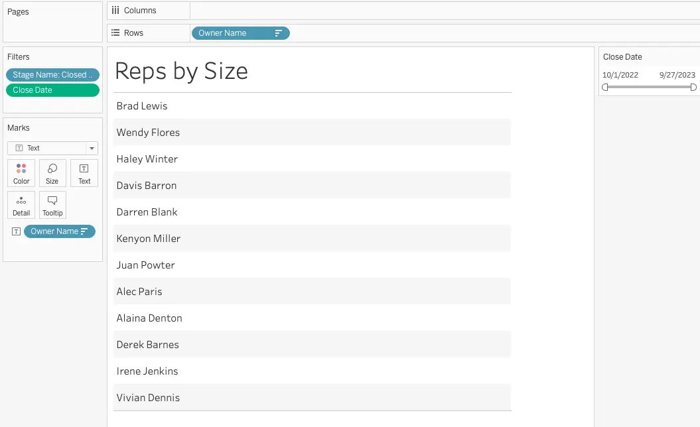Select the Stage Name: Closed filter pill
The image size is (700, 427).
tap(52, 75)
